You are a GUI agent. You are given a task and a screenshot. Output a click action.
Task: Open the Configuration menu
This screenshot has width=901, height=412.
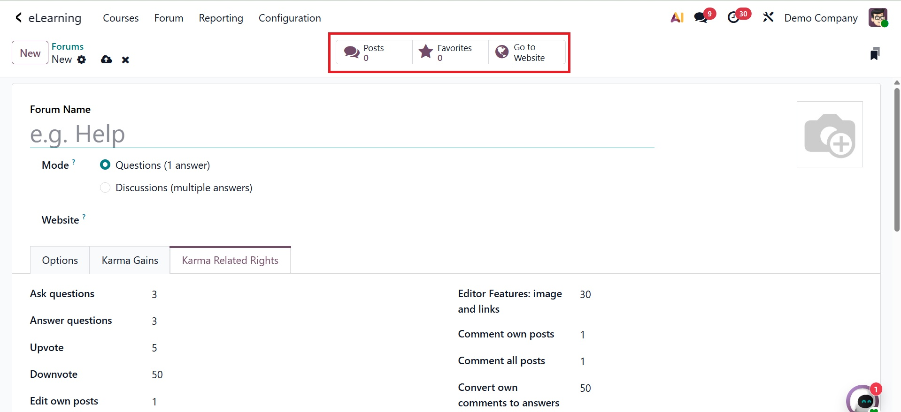tap(290, 18)
